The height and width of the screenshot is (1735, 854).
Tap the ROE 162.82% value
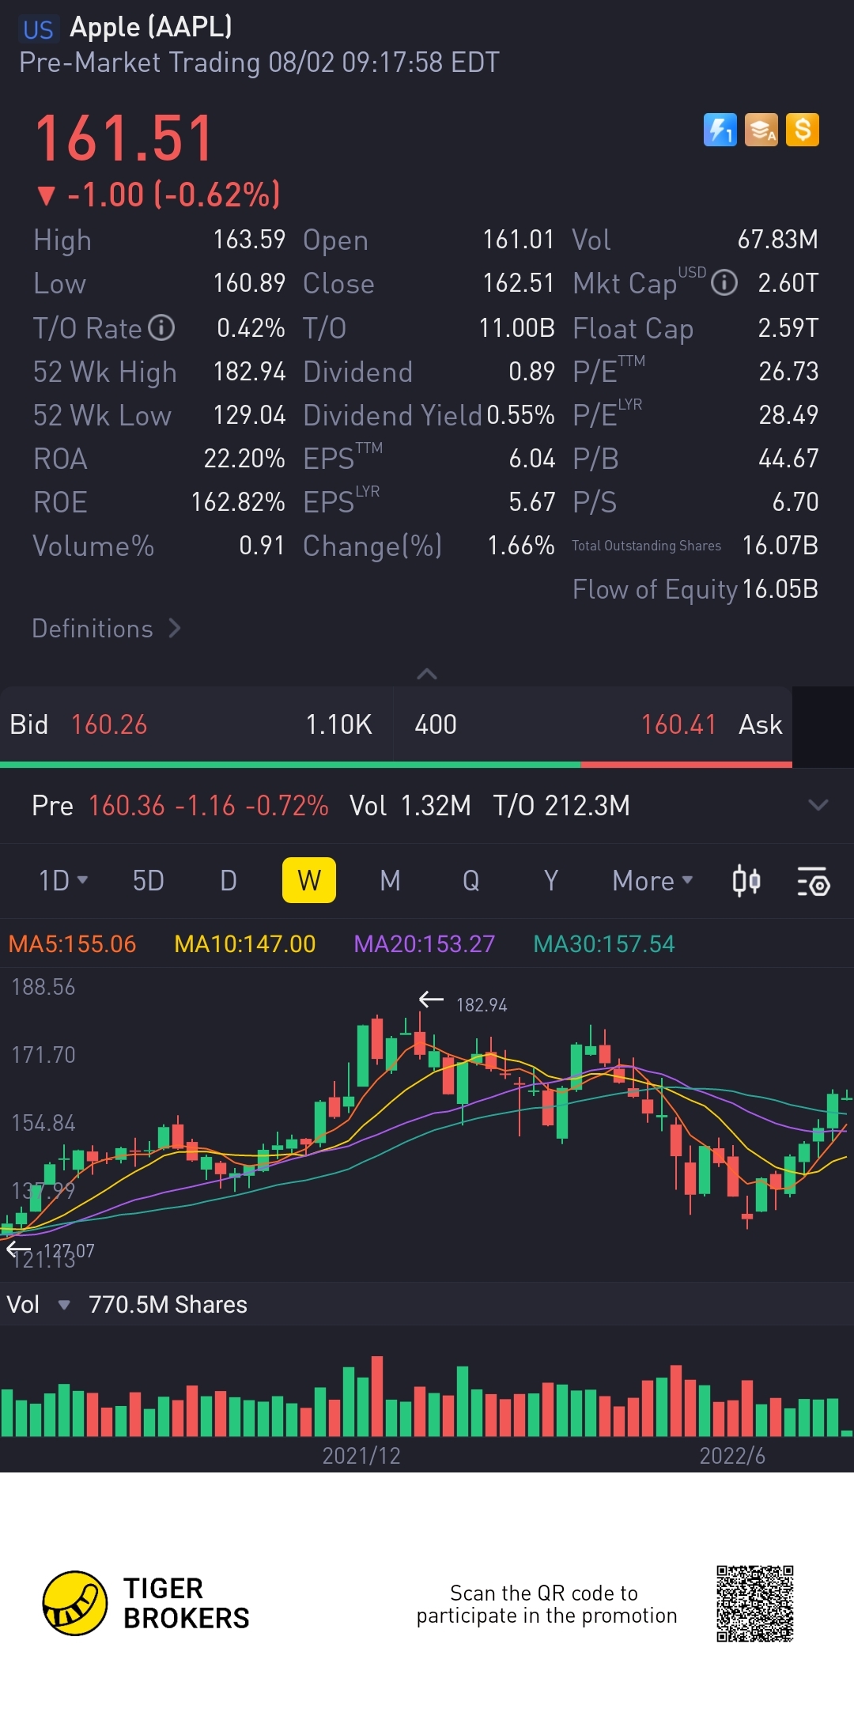pyautogui.click(x=238, y=501)
